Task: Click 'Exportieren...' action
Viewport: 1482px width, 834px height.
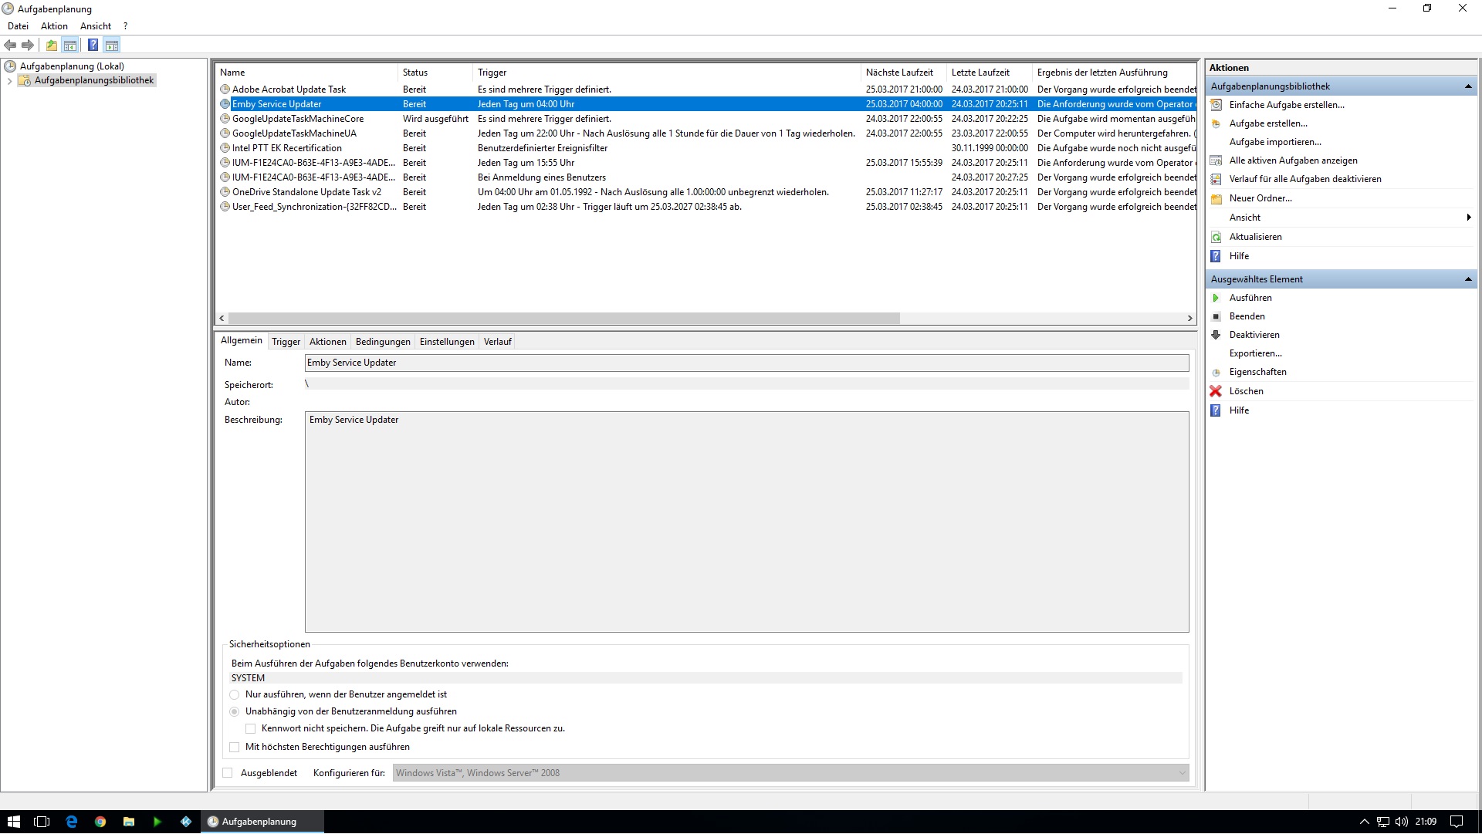Action: [1255, 353]
